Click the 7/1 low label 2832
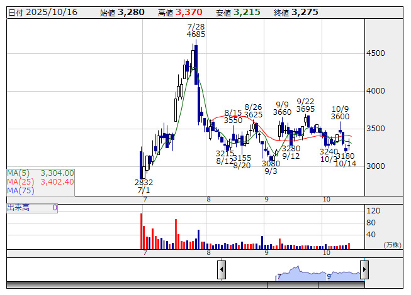 coord(144,182)
